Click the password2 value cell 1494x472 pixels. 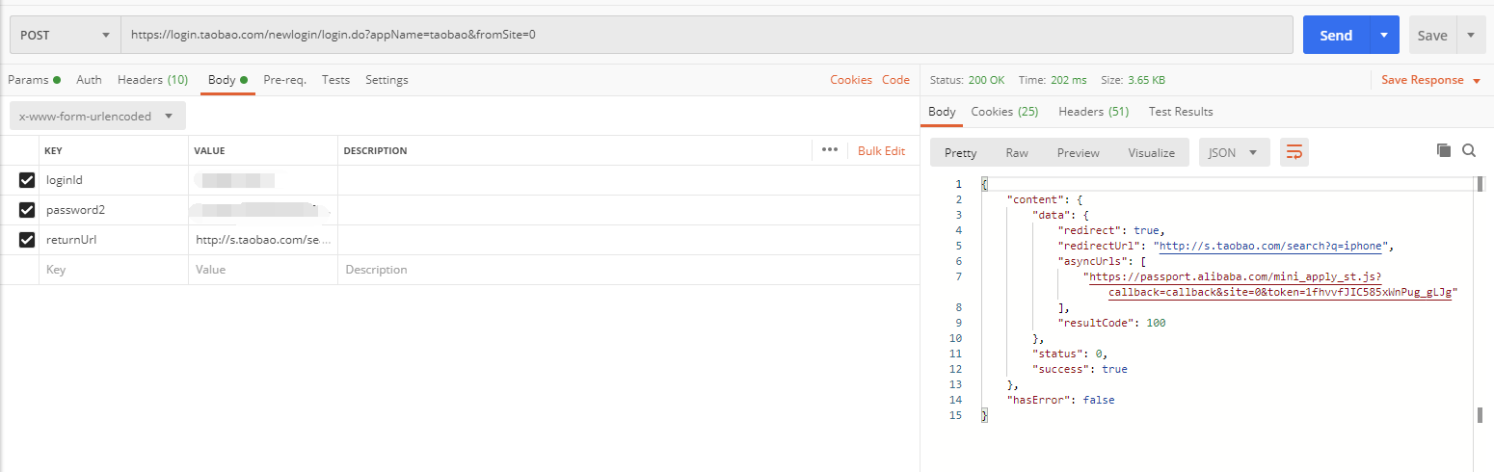tap(263, 210)
